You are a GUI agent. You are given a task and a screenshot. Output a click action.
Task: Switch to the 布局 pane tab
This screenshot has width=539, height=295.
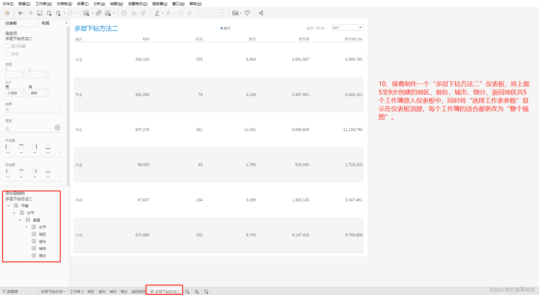coord(46,23)
